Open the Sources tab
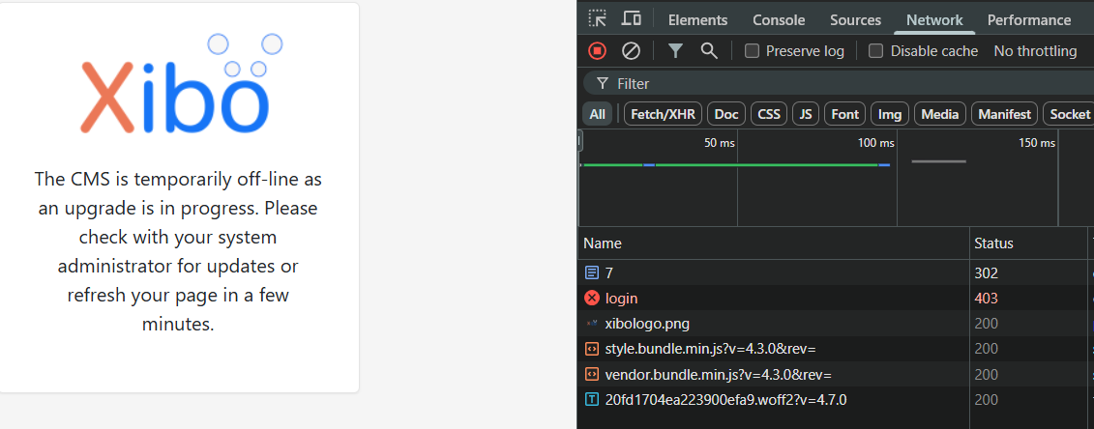 point(855,19)
